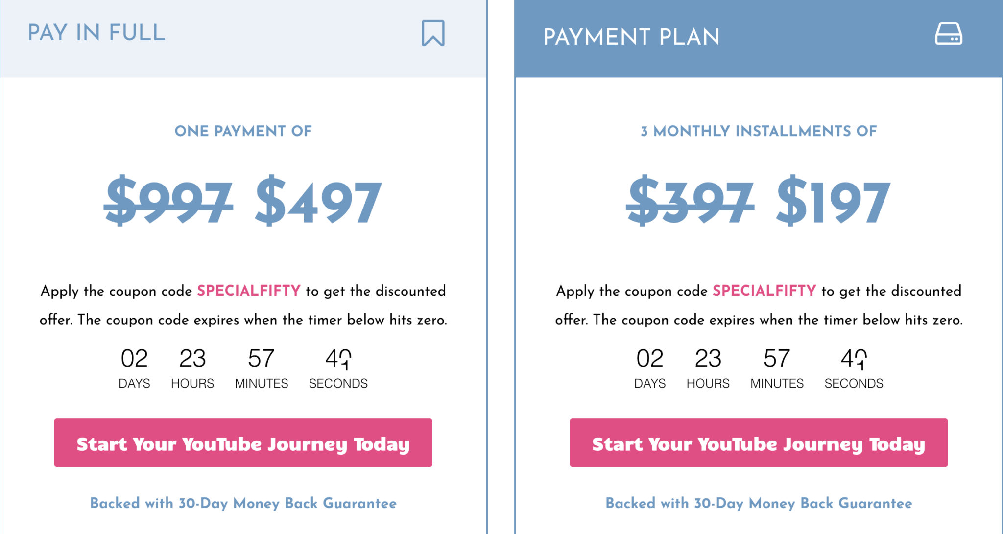The image size is (1003, 534).
Task: Click the MINUTES countdown in Pay In Full card
Action: [x=261, y=368]
